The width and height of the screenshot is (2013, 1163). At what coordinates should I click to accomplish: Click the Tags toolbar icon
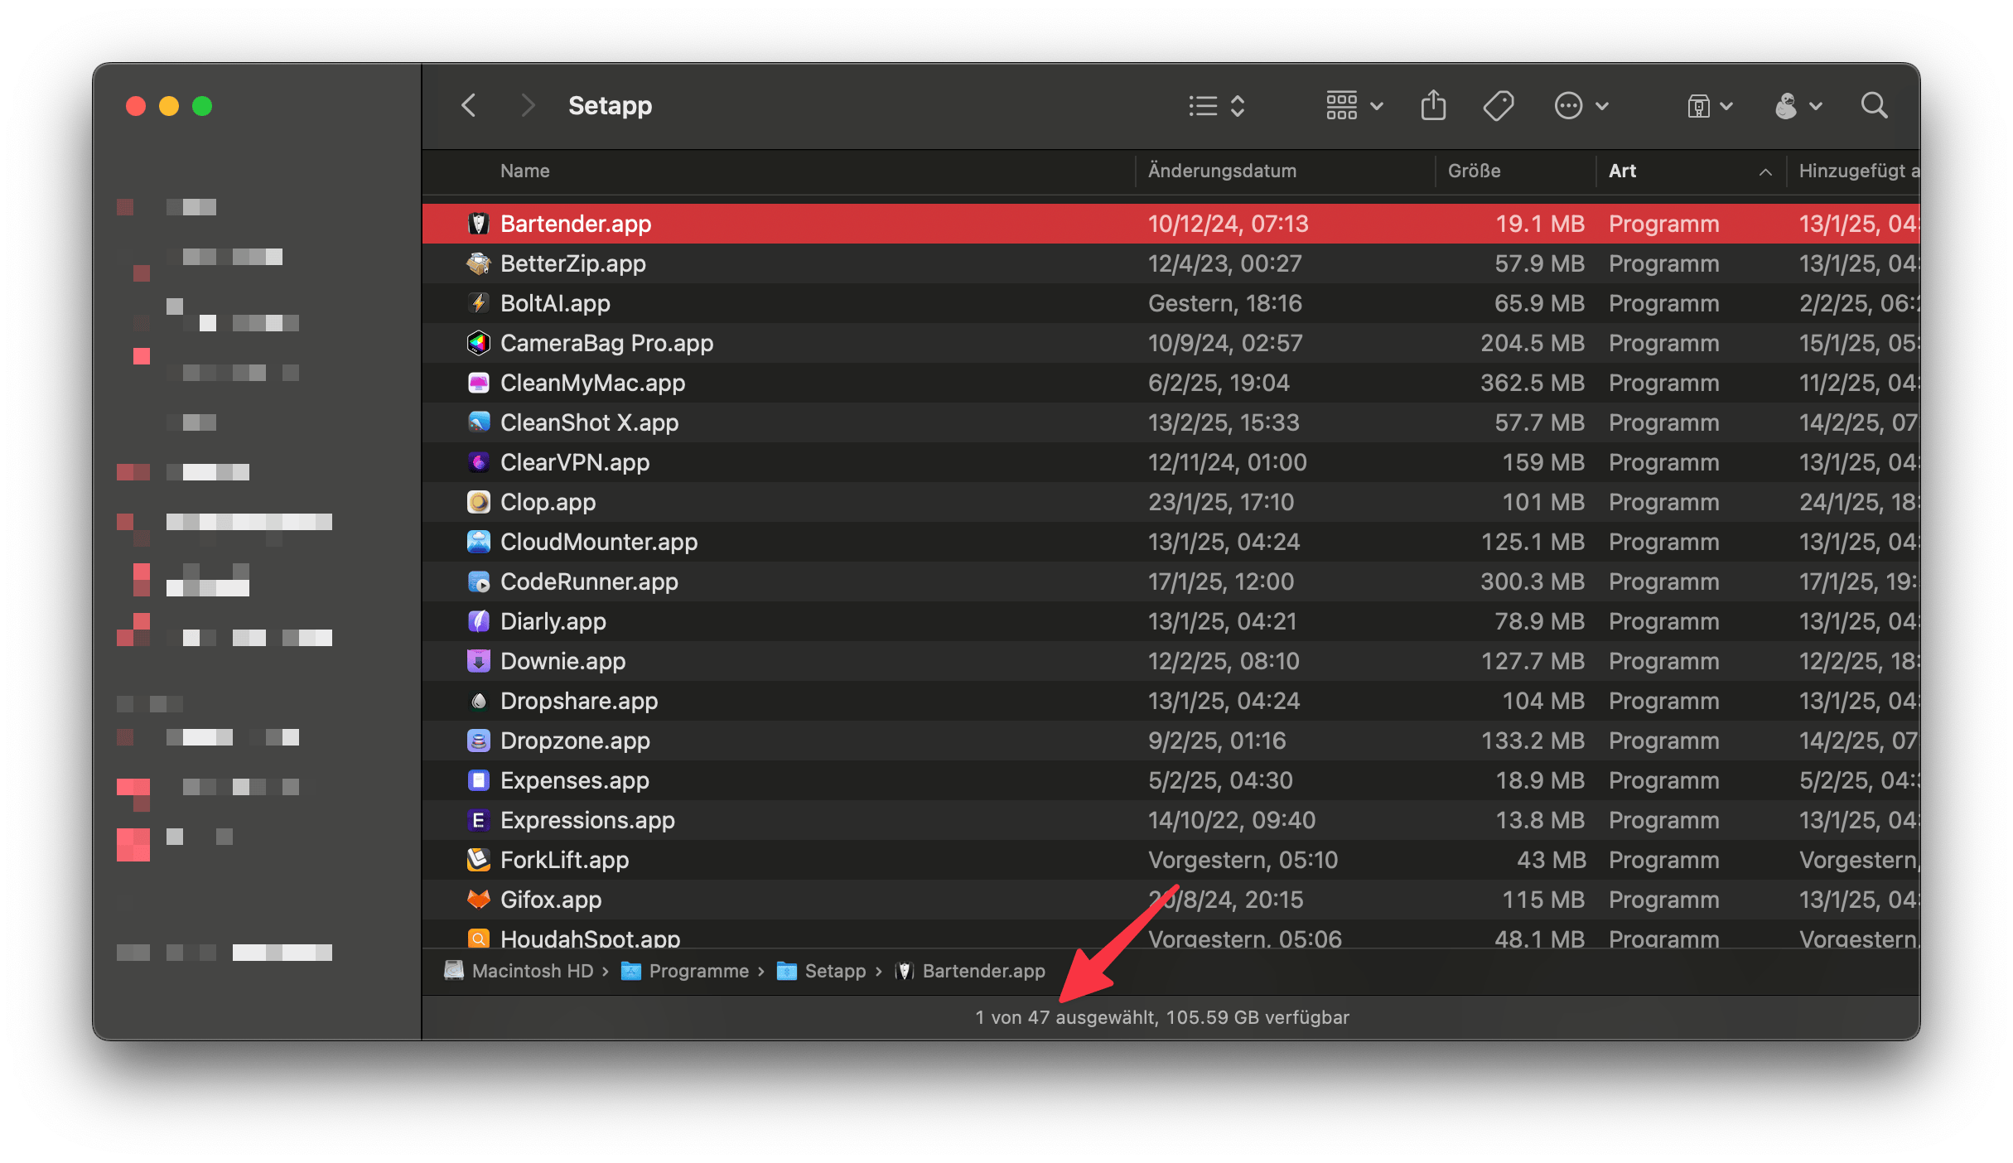coord(1499,106)
